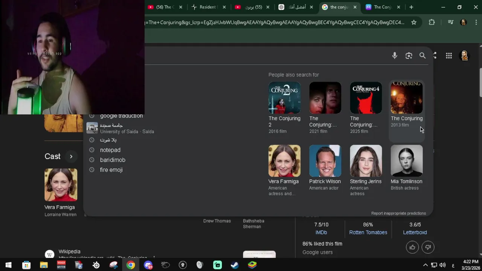Open the Google apps grid

(x=449, y=56)
